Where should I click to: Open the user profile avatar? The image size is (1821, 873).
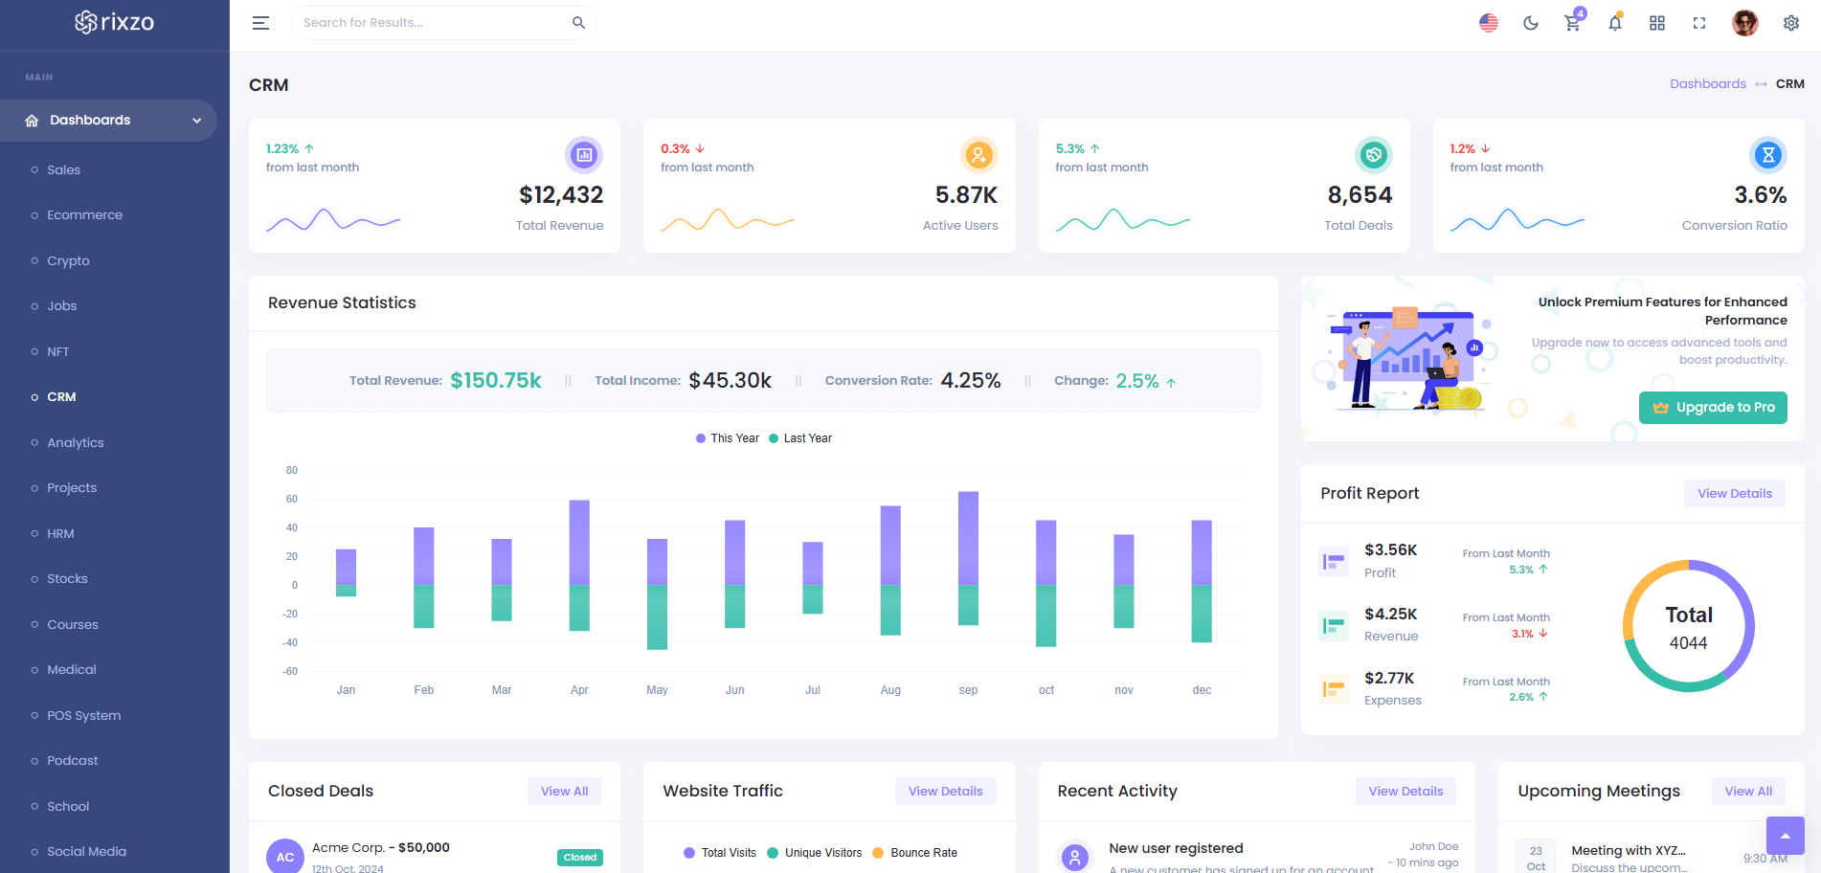tap(1745, 23)
